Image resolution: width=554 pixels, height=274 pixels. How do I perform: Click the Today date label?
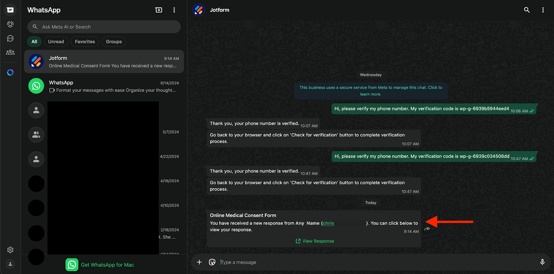370,203
